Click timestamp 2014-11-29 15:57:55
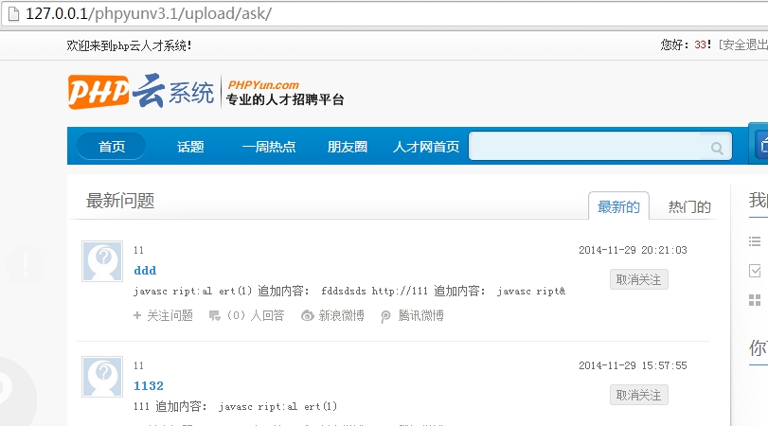 click(x=633, y=365)
